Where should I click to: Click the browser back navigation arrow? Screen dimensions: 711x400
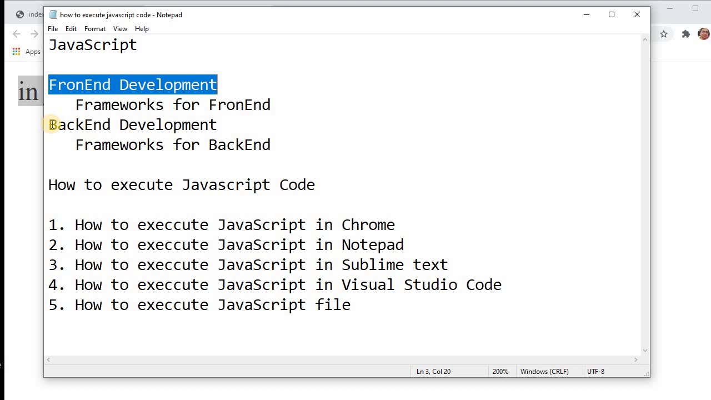tap(17, 34)
